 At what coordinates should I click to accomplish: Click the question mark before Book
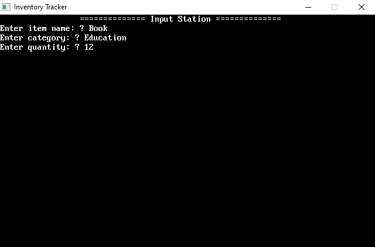point(82,29)
